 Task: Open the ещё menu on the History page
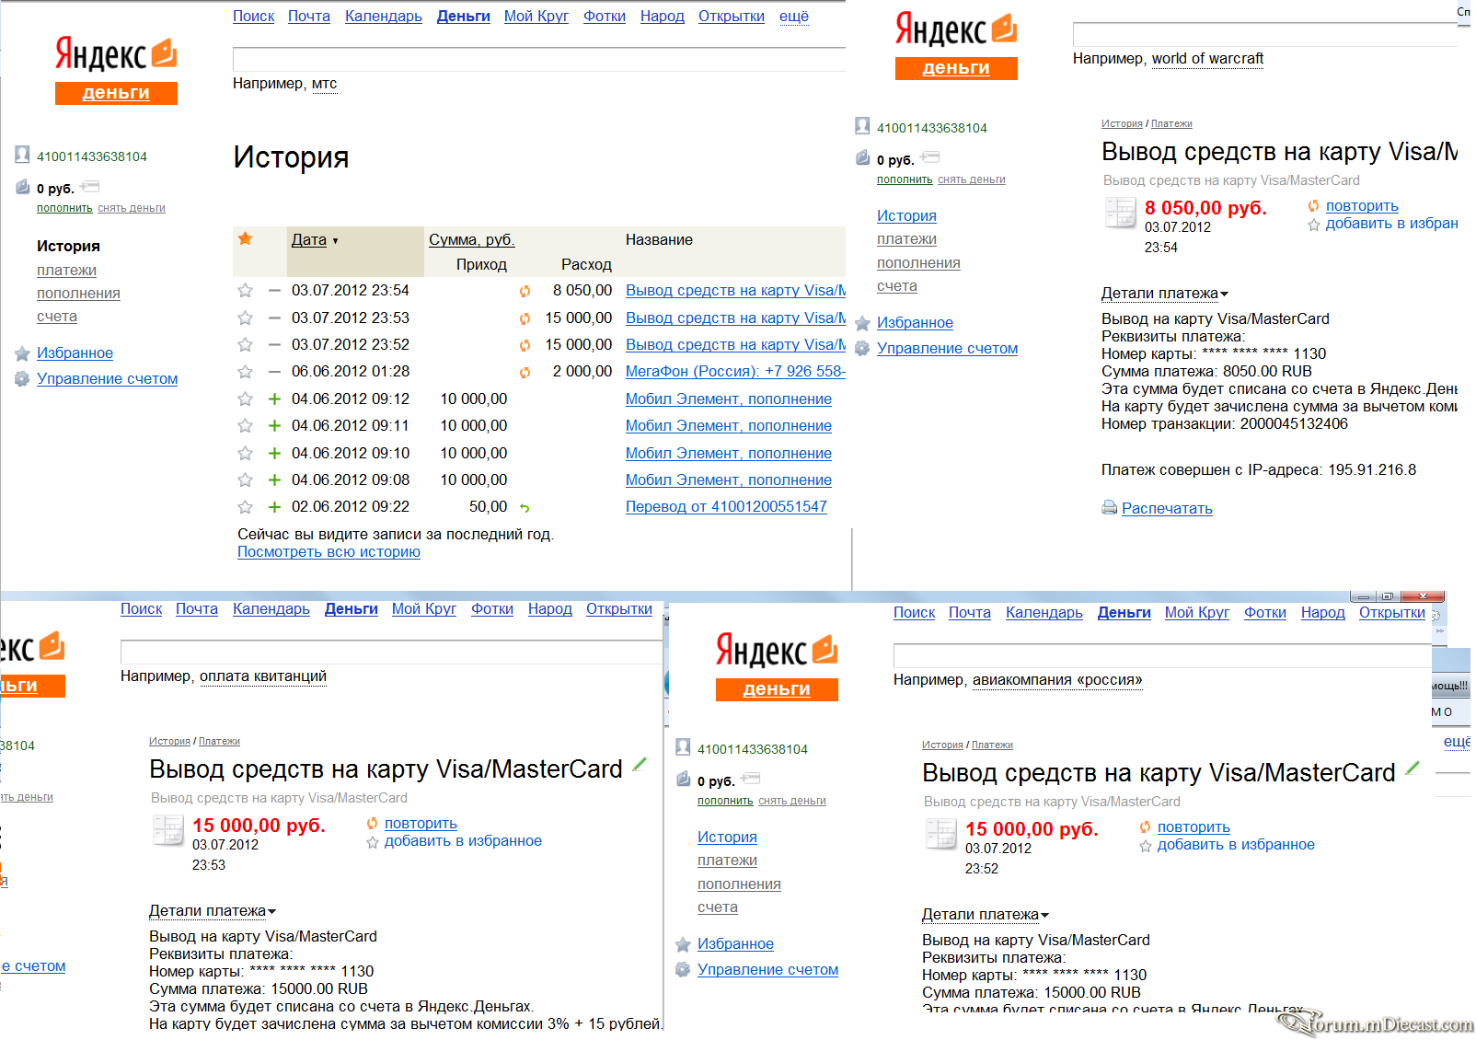pyautogui.click(x=794, y=17)
